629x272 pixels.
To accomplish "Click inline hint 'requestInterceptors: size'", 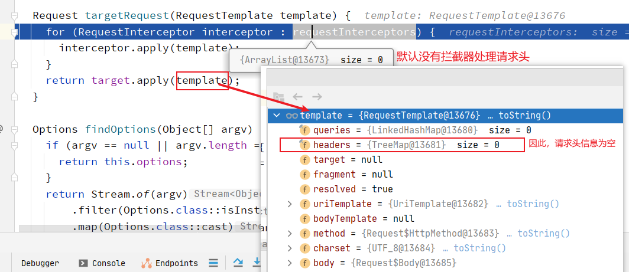I will (x=539, y=32).
